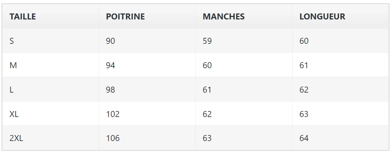Click the TAILLE column header
This screenshot has width=391, height=152.
pyautogui.click(x=51, y=16)
